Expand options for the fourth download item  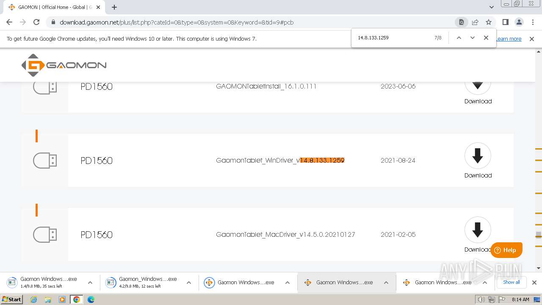coord(386,283)
